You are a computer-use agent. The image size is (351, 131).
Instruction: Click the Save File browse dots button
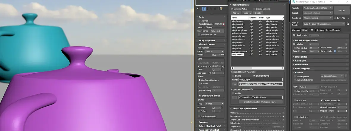[348, 18]
